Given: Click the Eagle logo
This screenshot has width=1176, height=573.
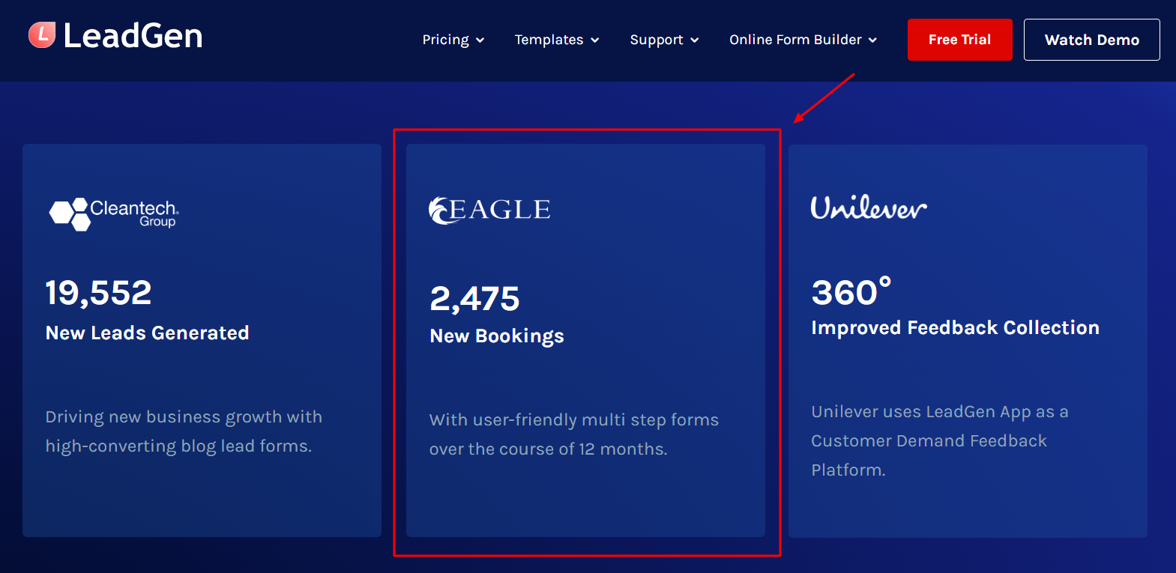Looking at the screenshot, I should coord(489,210).
